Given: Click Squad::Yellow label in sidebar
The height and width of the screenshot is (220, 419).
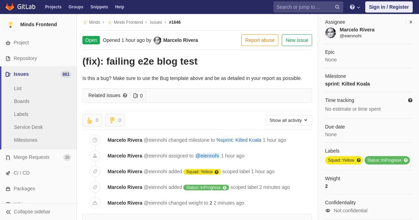Looking at the screenshot, I should [x=344, y=160].
